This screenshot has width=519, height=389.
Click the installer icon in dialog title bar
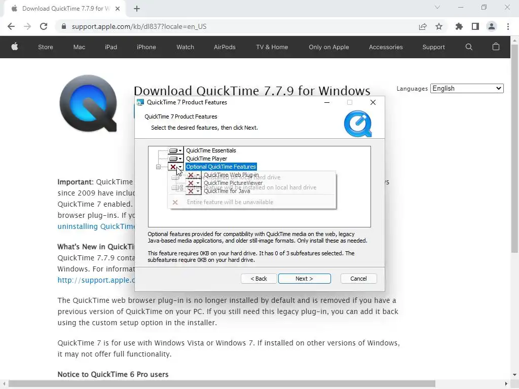pos(140,102)
